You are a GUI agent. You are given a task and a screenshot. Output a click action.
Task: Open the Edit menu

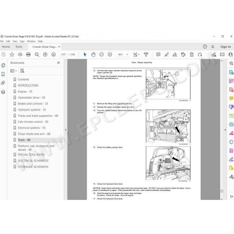[8, 41]
